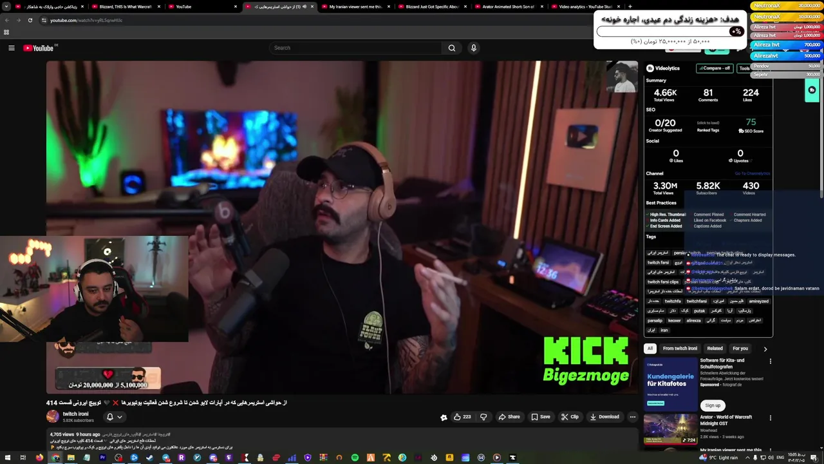The height and width of the screenshot is (464, 824).
Task: Click the search magnifier button
Action: tap(451, 48)
